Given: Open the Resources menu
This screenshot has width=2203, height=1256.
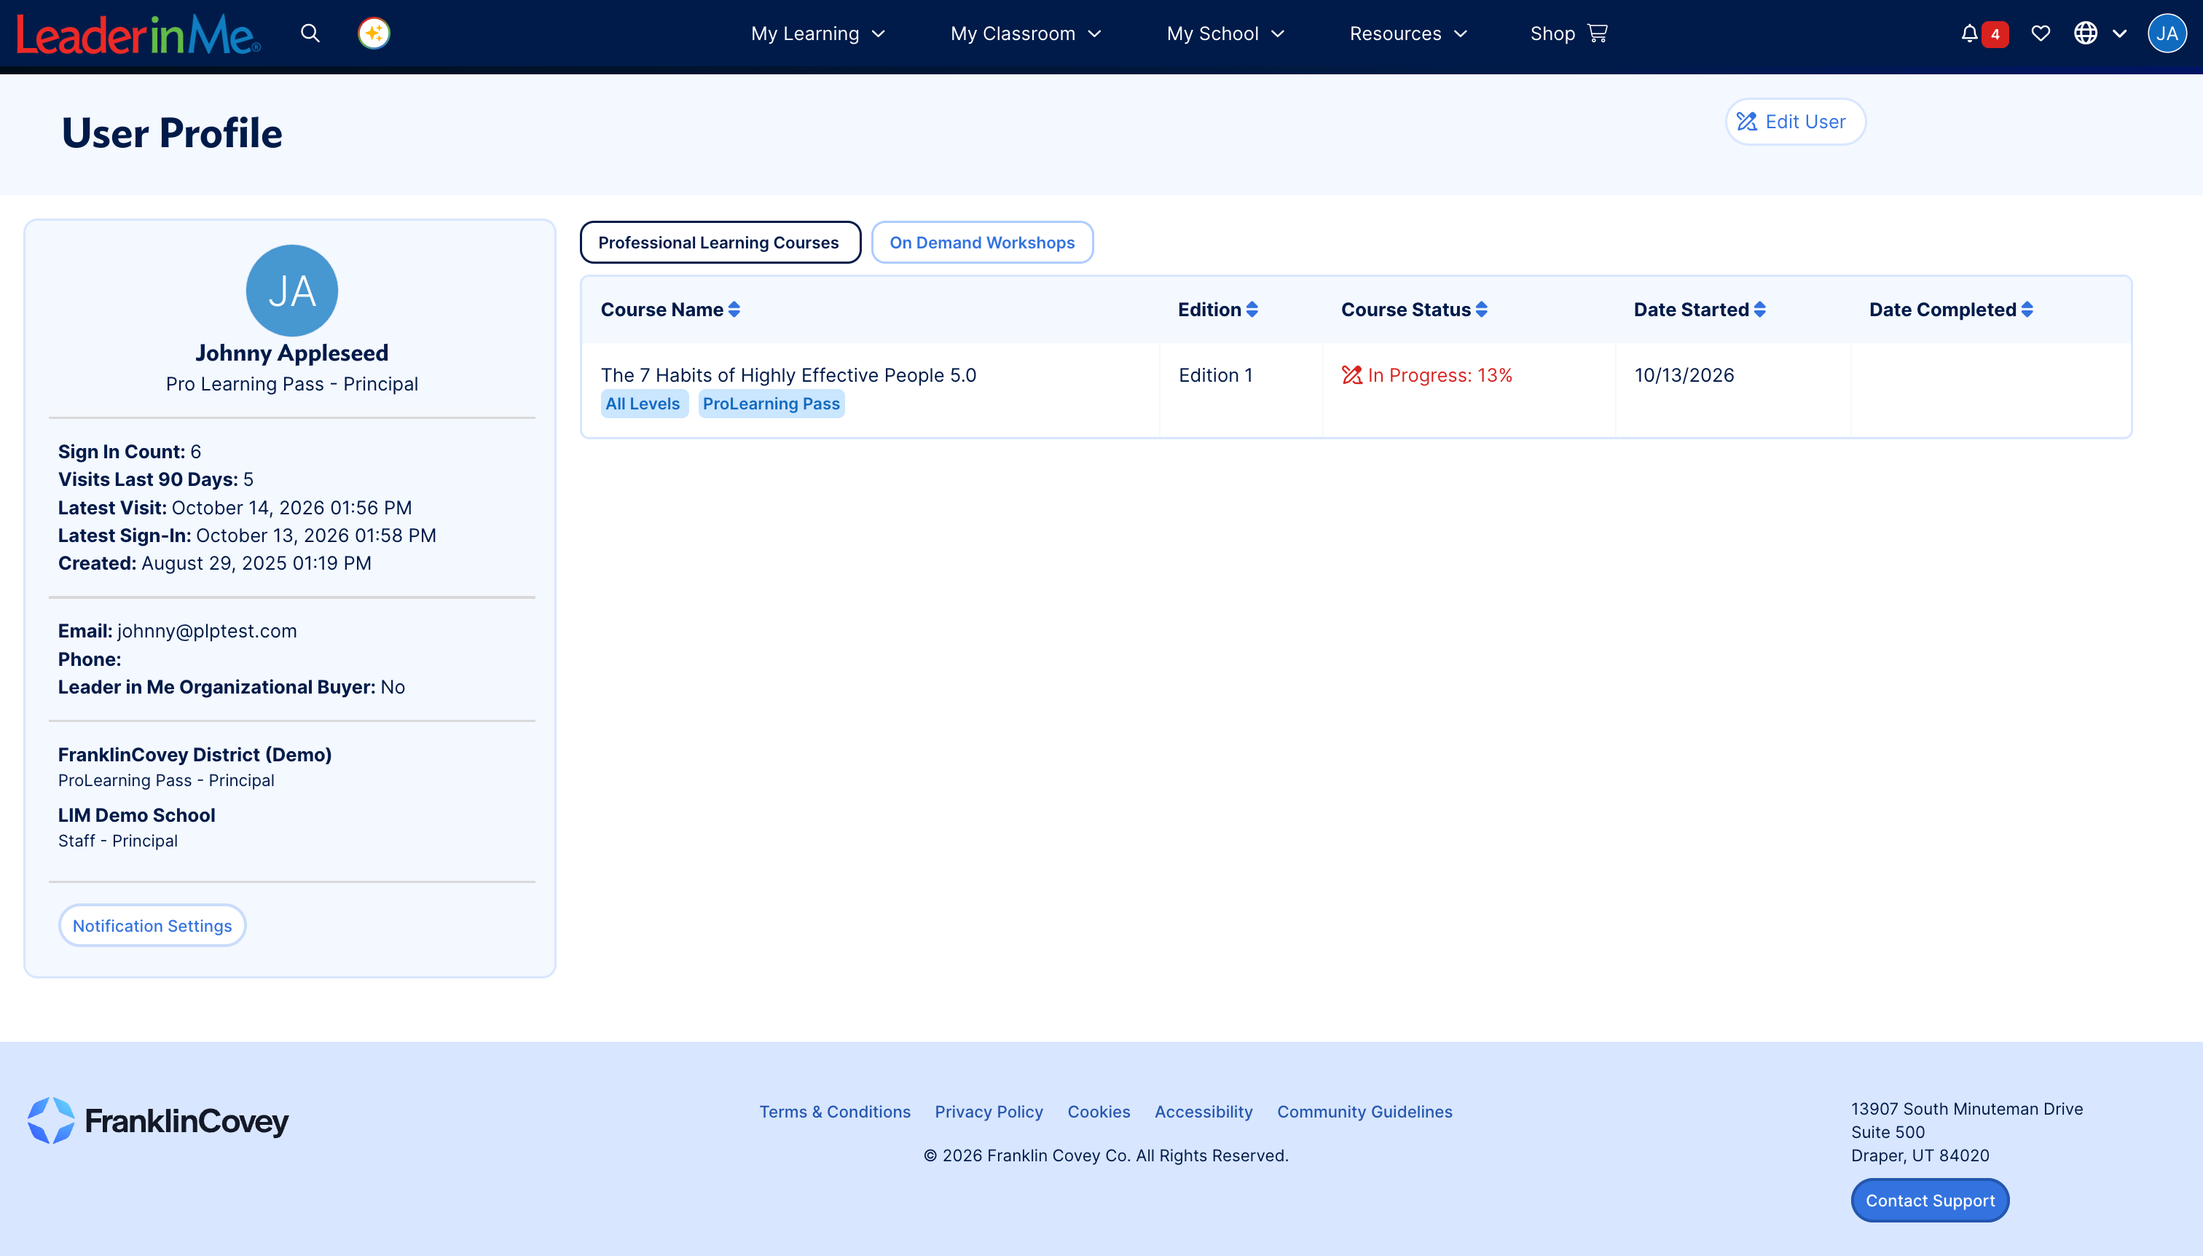Looking at the screenshot, I should pyautogui.click(x=1407, y=34).
